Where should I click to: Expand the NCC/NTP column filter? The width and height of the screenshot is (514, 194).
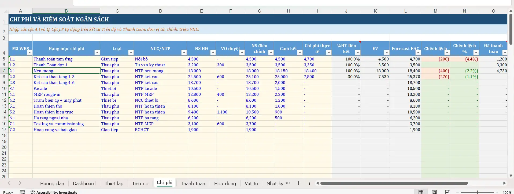pyautogui.click(x=184, y=53)
